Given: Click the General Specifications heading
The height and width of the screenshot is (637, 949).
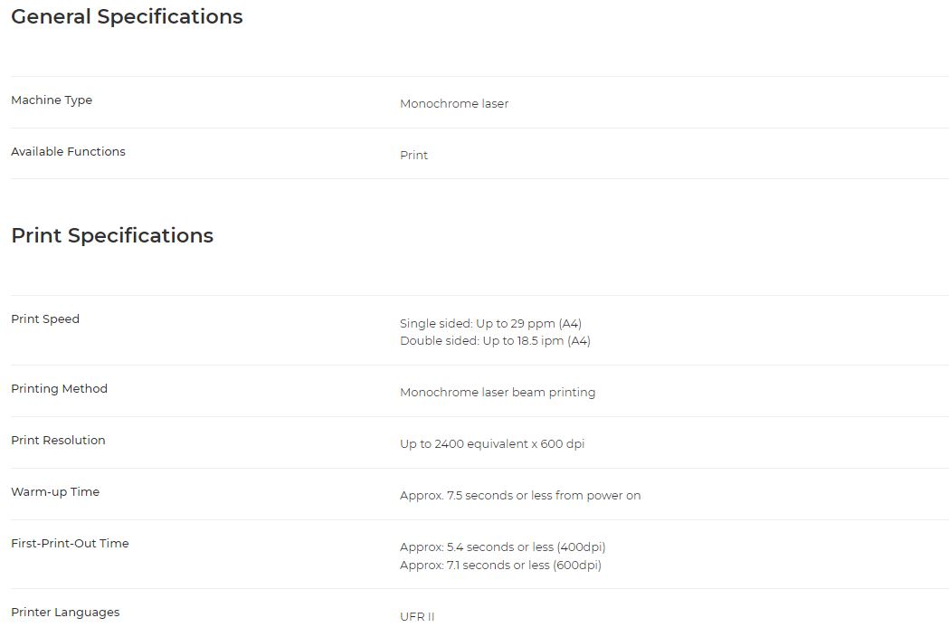Looking at the screenshot, I should point(127,17).
